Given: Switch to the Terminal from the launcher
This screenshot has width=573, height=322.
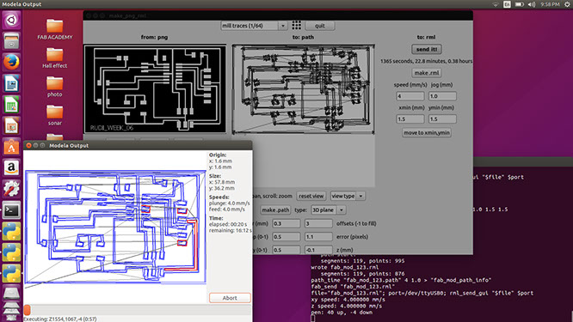Looking at the screenshot, I should pyautogui.click(x=11, y=210).
